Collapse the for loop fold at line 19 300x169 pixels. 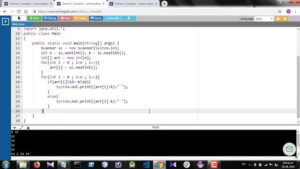pyautogui.click(x=21, y=77)
